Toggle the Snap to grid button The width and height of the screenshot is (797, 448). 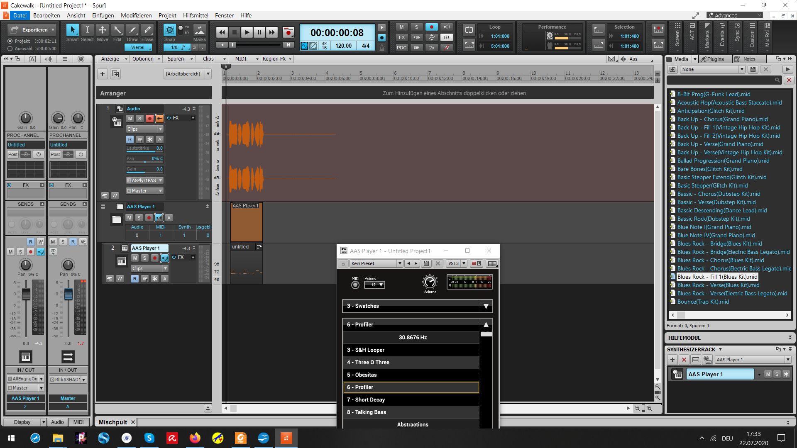169,30
